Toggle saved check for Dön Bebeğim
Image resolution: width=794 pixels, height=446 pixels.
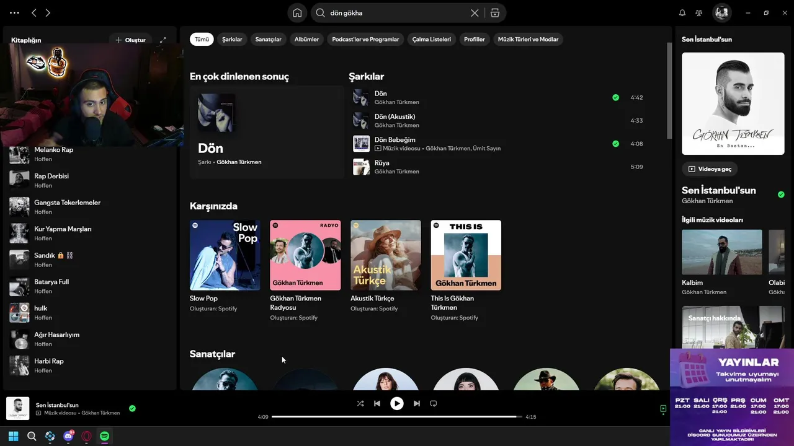(615, 144)
